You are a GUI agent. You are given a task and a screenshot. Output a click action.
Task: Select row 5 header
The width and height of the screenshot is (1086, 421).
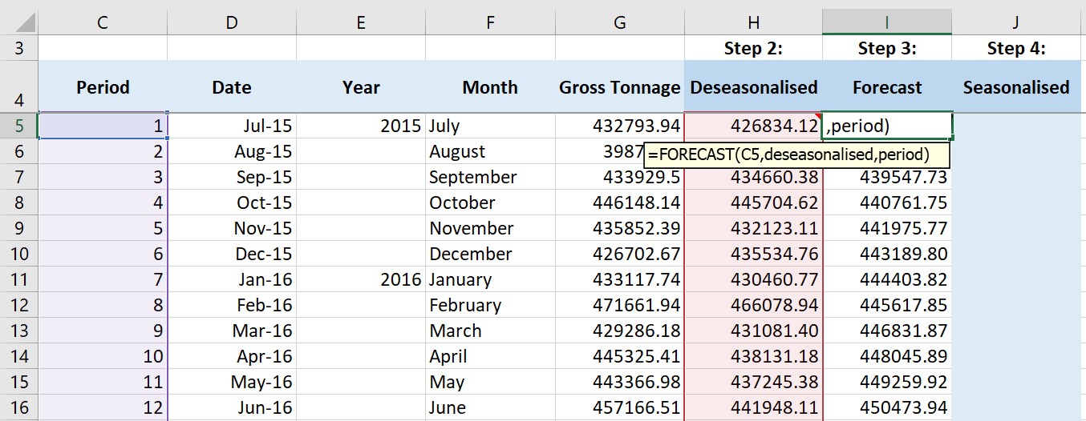[x=18, y=126]
